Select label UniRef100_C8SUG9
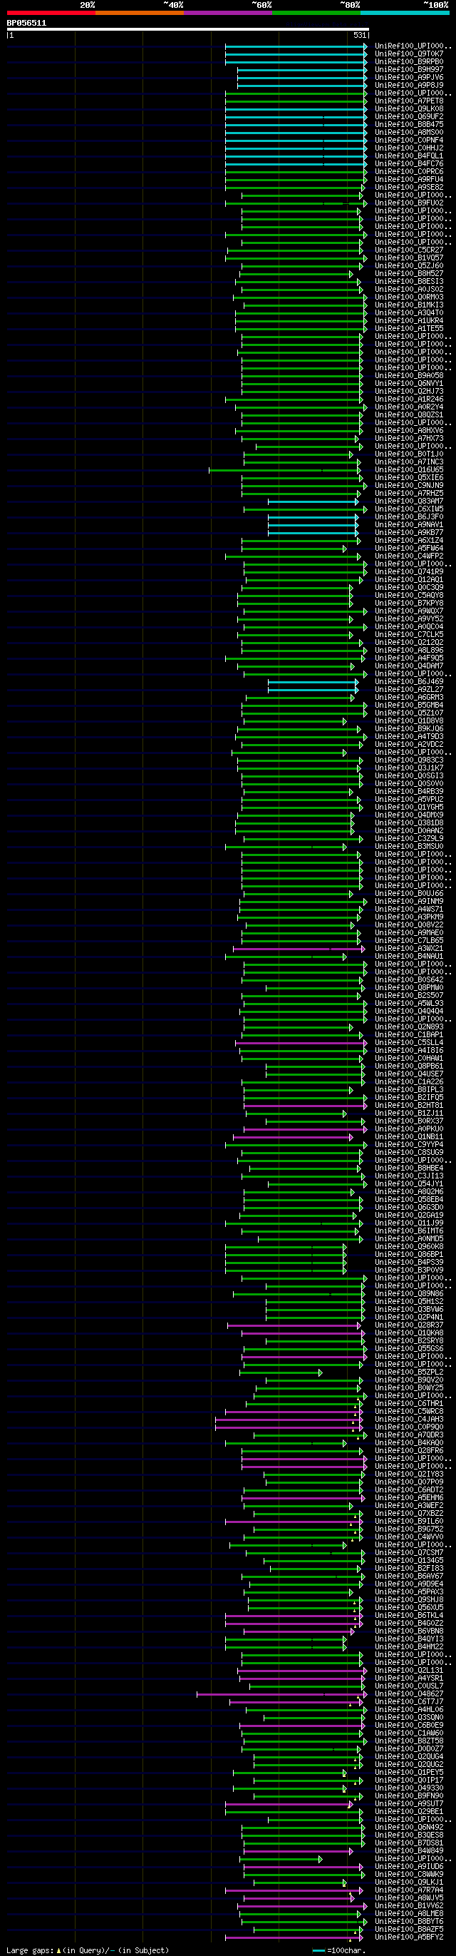Screen dimensions: 456x1956 pyautogui.click(x=409, y=1153)
